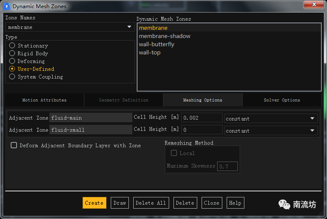The image size is (327, 219).
Task: Switch to the Motion Attributes tab
Action: (44, 100)
